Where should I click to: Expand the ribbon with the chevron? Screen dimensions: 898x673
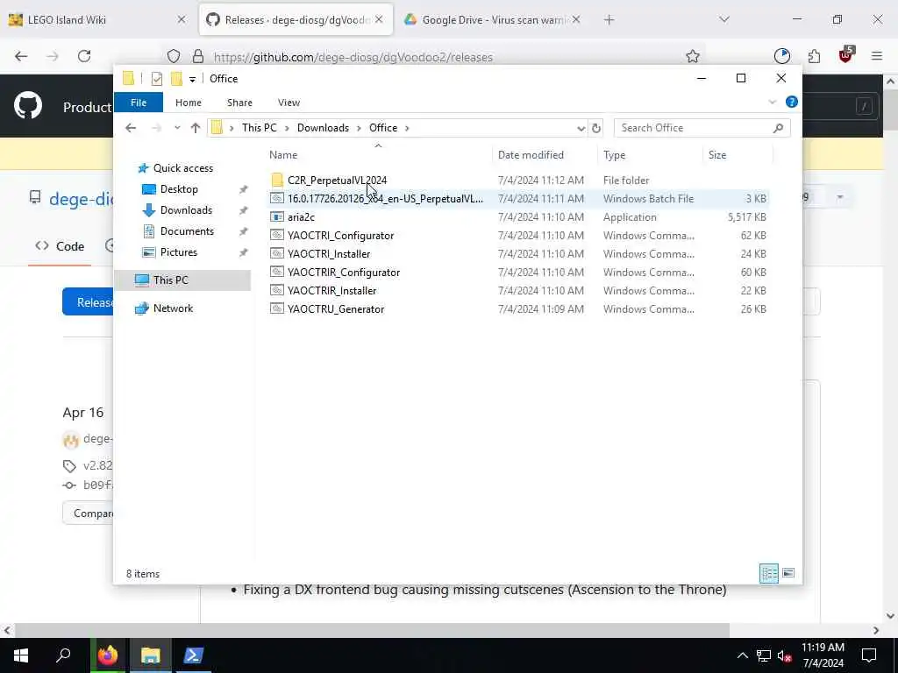[772, 102]
